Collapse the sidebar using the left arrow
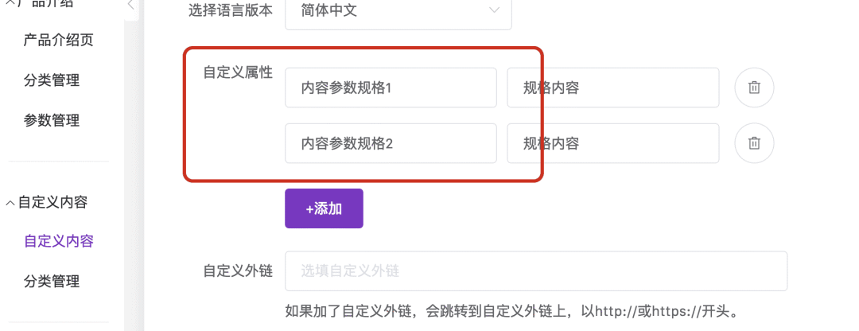 tap(130, 6)
